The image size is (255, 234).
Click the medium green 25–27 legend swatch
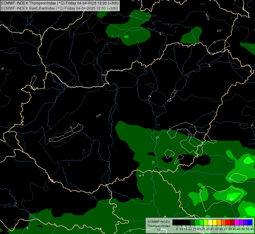coord(197,222)
